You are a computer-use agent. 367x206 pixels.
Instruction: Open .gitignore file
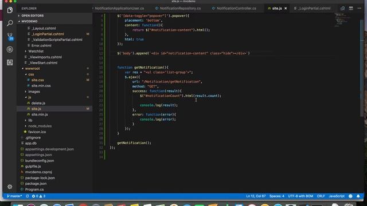click(33, 137)
